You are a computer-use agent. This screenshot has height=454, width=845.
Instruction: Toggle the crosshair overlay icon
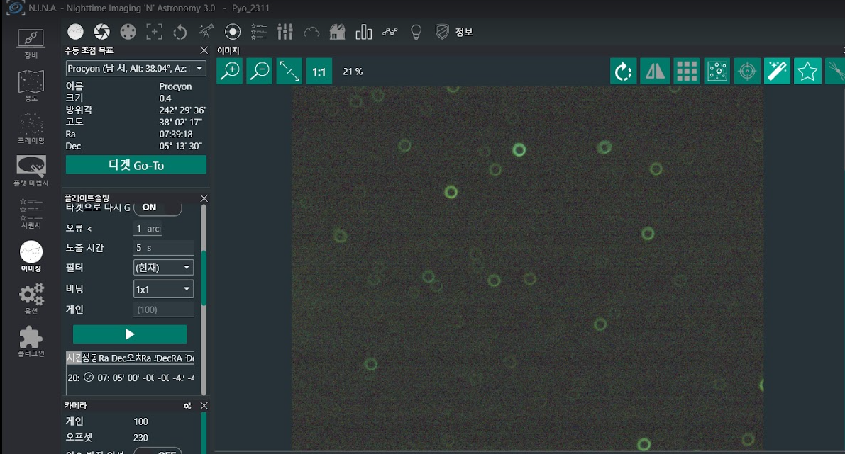tap(748, 71)
